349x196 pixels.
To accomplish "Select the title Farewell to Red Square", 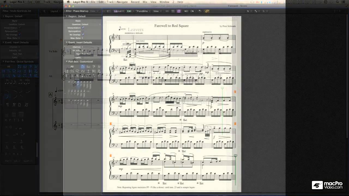I will [x=172, y=26].
